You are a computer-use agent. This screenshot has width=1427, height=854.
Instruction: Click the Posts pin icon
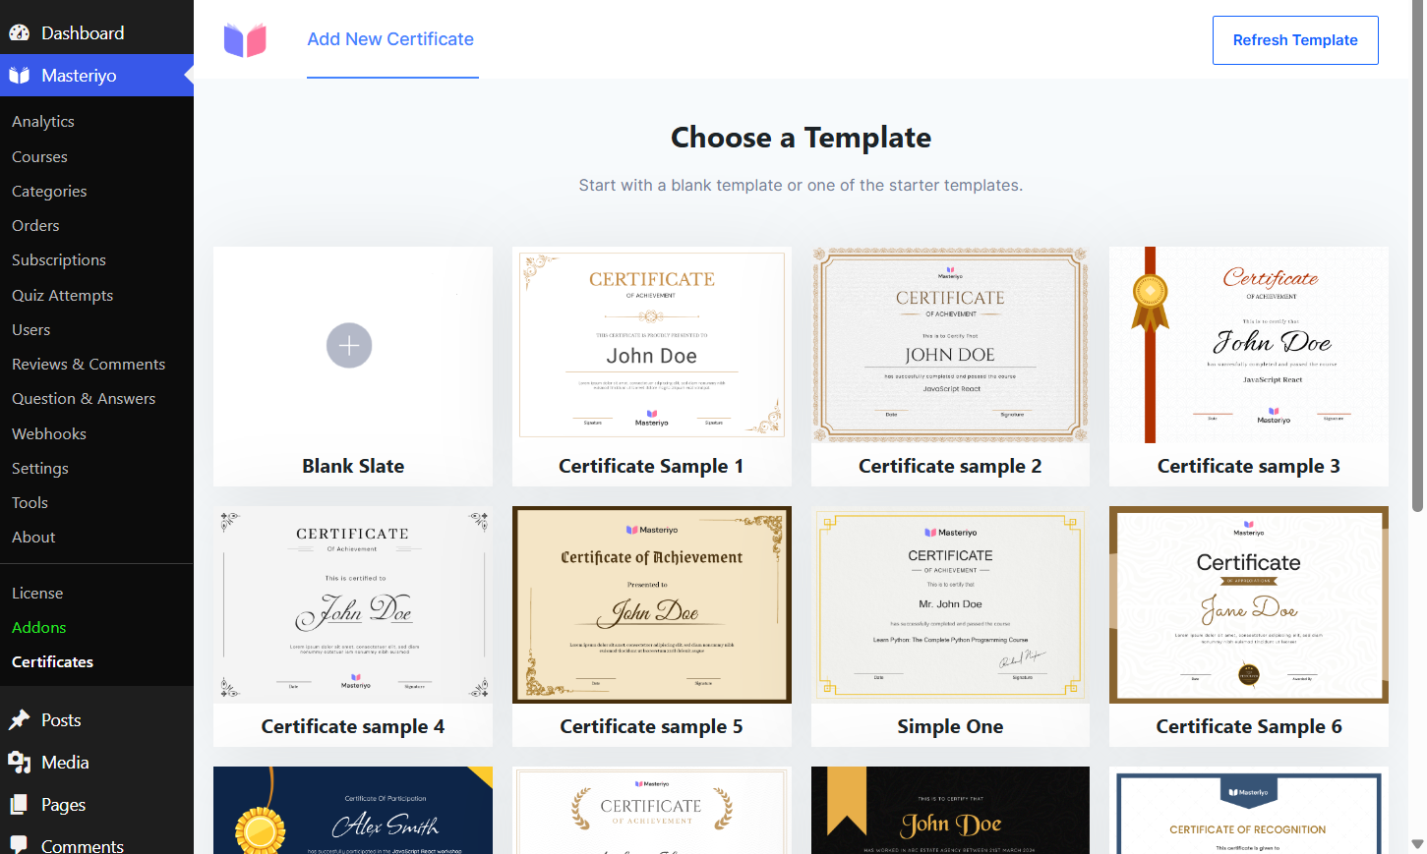[19, 719]
